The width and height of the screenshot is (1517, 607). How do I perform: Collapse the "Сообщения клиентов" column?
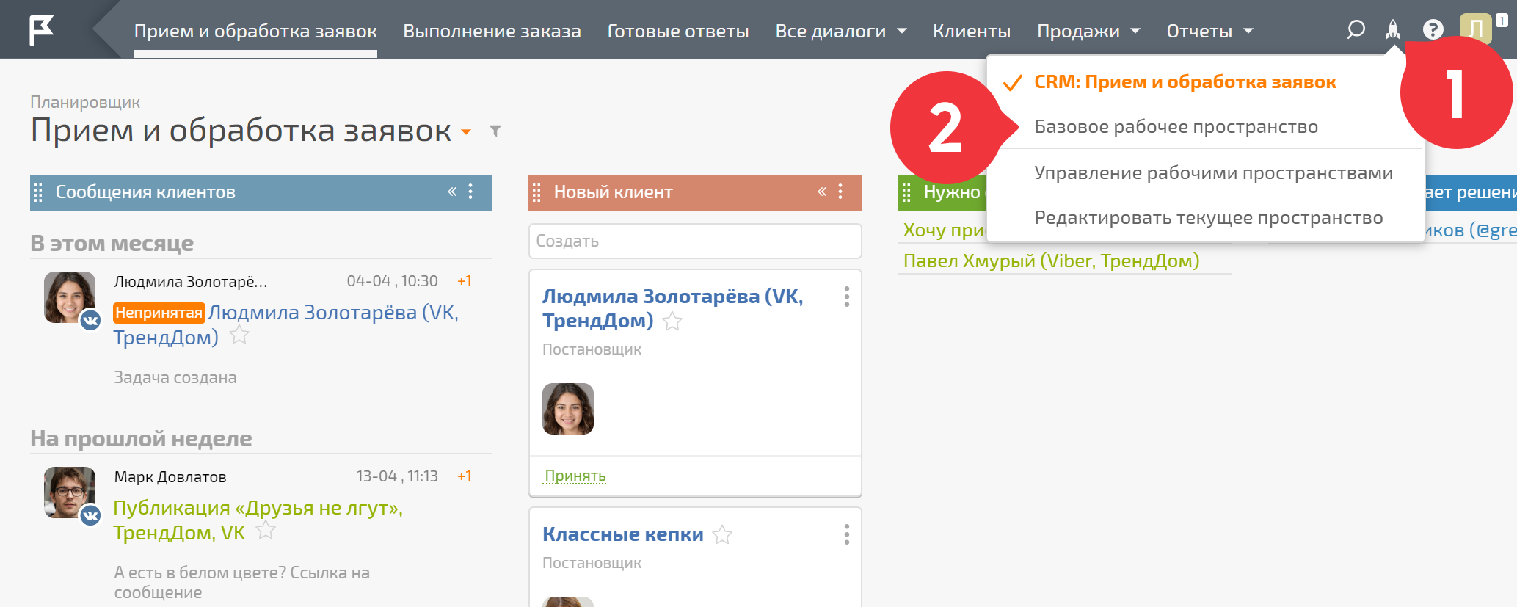[x=452, y=192]
